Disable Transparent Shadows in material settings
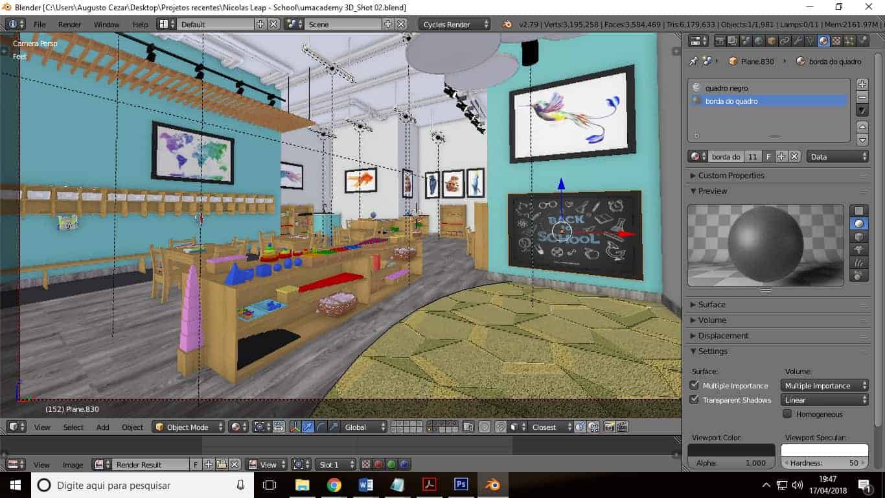This screenshot has width=885, height=498. tap(695, 399)
